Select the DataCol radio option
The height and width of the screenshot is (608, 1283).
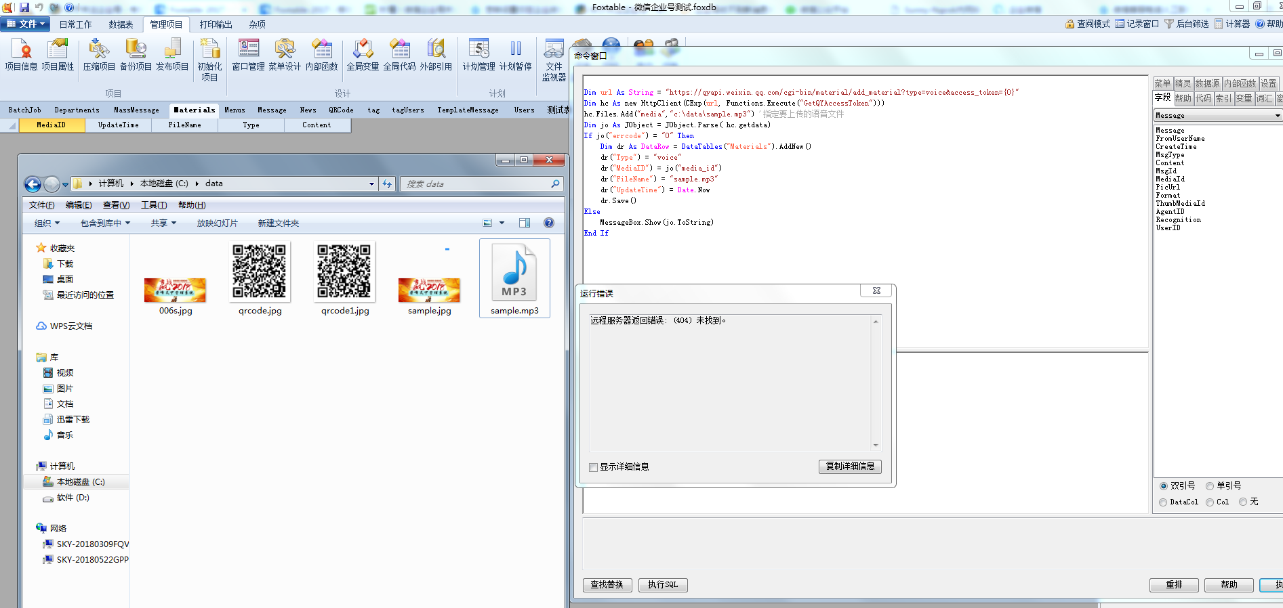1163,502
